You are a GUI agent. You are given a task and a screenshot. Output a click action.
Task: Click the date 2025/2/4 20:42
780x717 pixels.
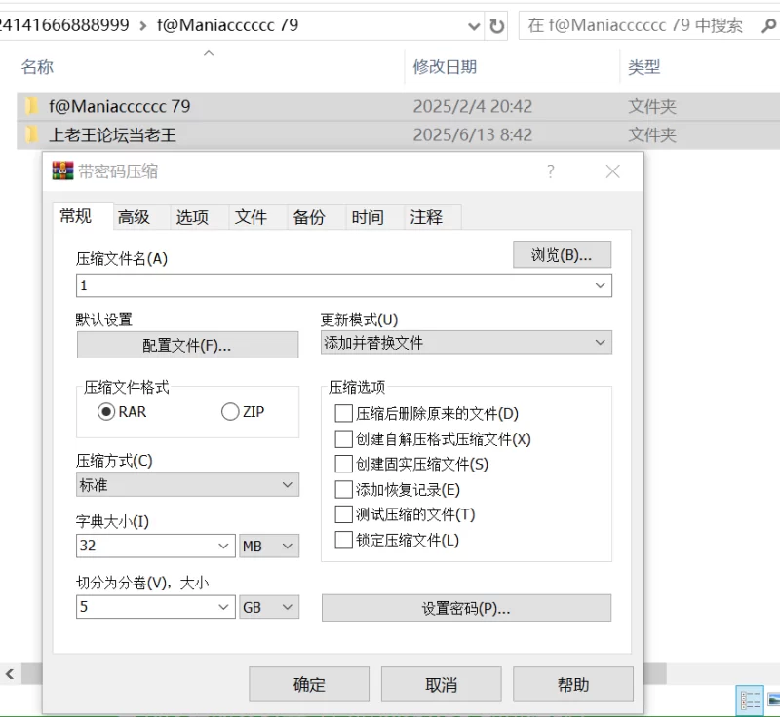point(473,106)
